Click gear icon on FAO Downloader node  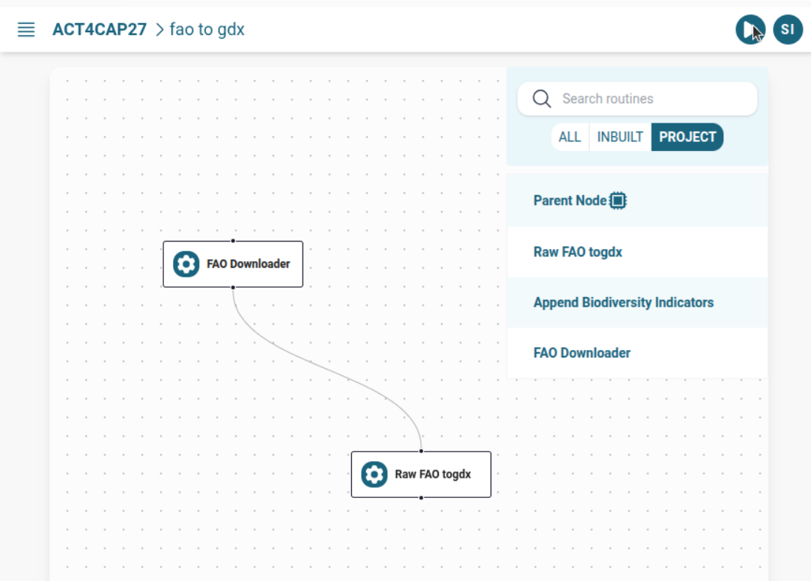click(x=186, y=264)
